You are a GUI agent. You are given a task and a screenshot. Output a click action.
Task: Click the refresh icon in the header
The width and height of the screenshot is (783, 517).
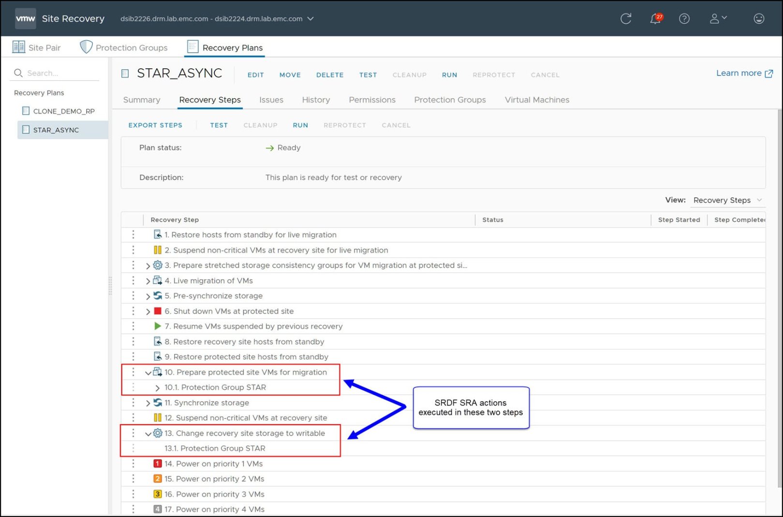[x=626, y=18]
